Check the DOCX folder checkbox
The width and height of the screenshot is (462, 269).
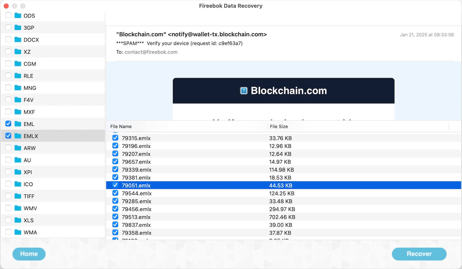coord(8,39)
